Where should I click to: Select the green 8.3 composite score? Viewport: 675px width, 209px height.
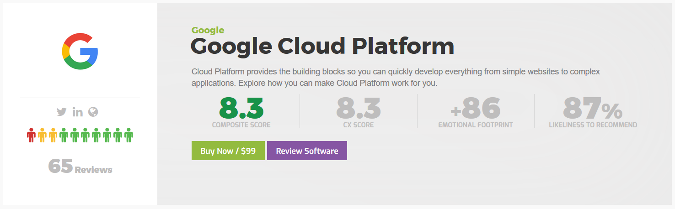tap(241, 109)
